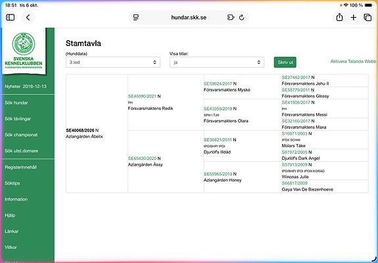Click the Svenska Kennelklubben logo
Image resolution: width=378 pixels, height=263 pixels.
(x=24, y=51)
